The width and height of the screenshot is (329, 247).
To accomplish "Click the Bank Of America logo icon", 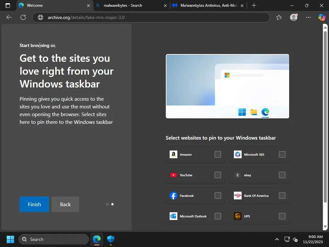I will coord(238,196).
